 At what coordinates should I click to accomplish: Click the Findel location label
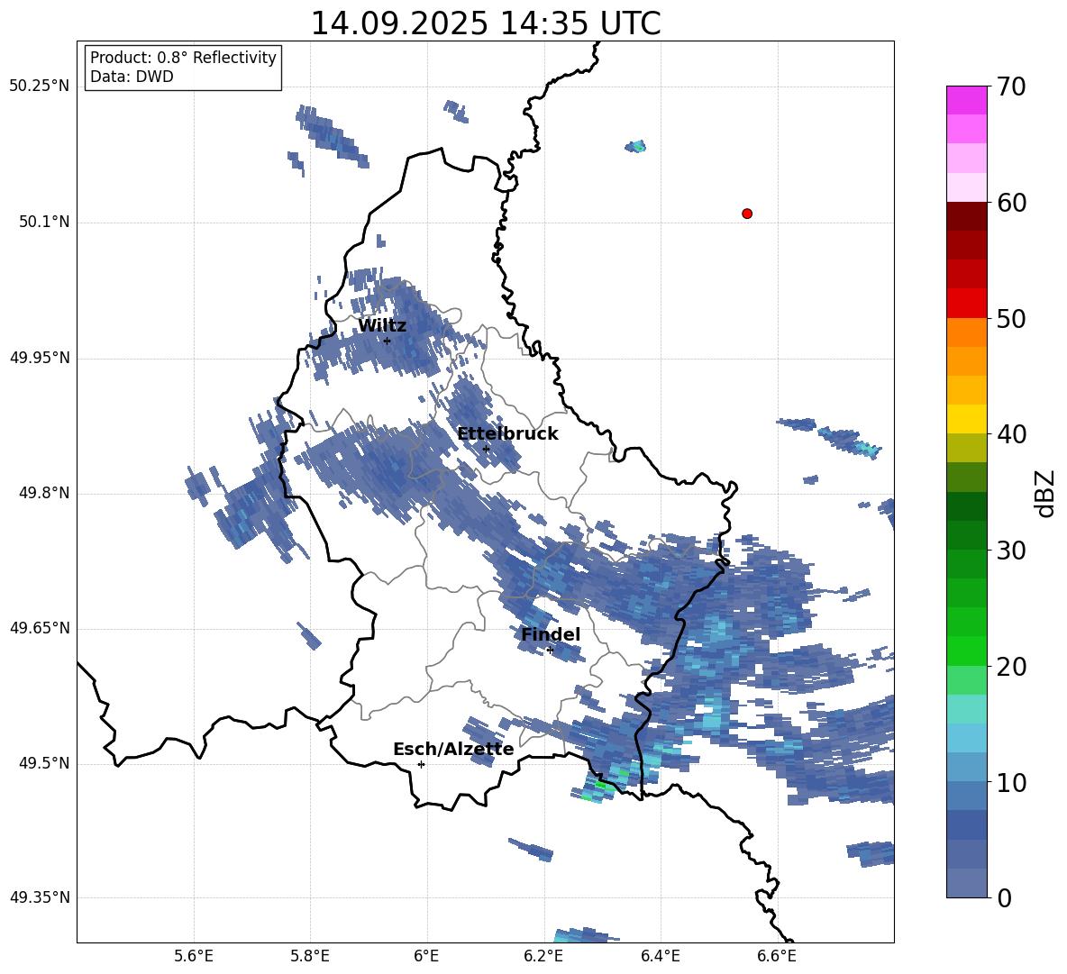coord(551,634)
